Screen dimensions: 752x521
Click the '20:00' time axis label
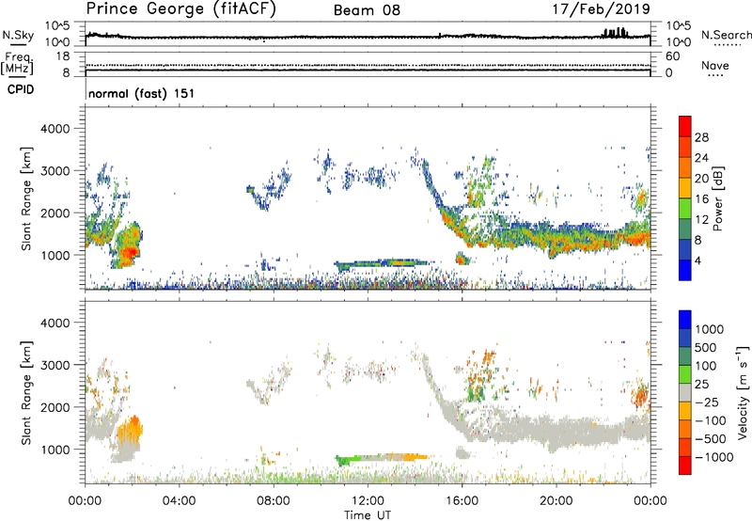pyautogui.click(x=556, y=501)
